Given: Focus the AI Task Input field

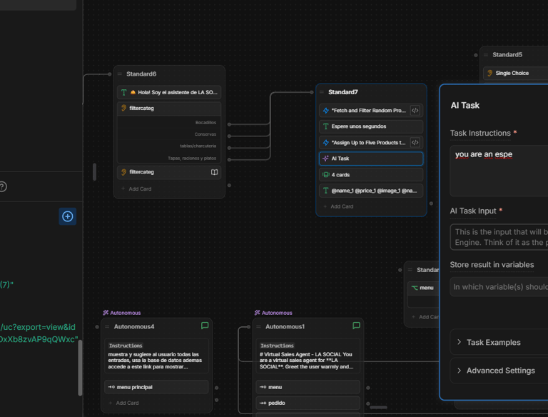Looking at the screenshot, I should pyautogui.click(x=499, y=237).
